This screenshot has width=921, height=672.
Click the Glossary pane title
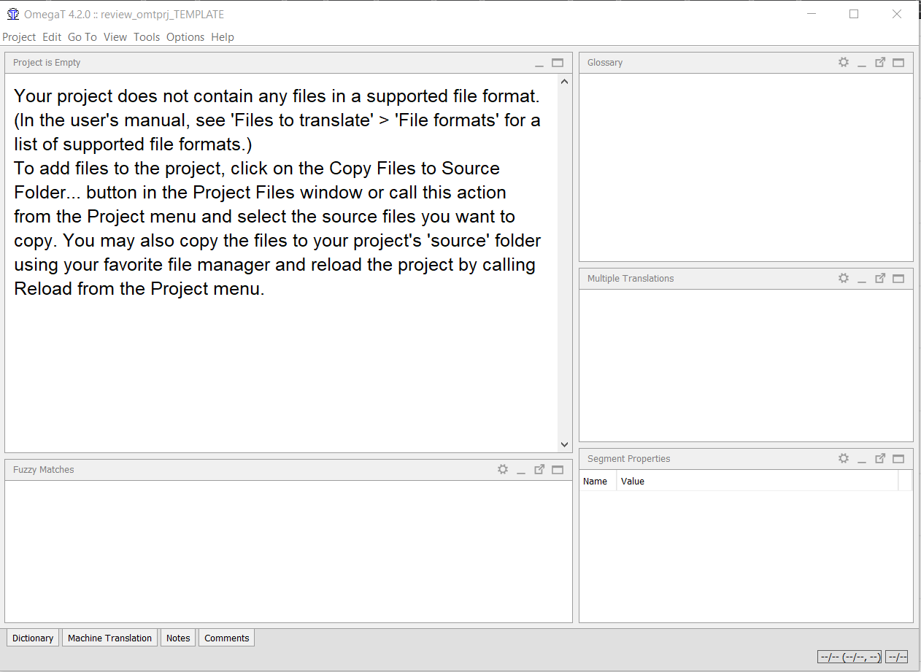pyautogui.click(x=605, y=63)
